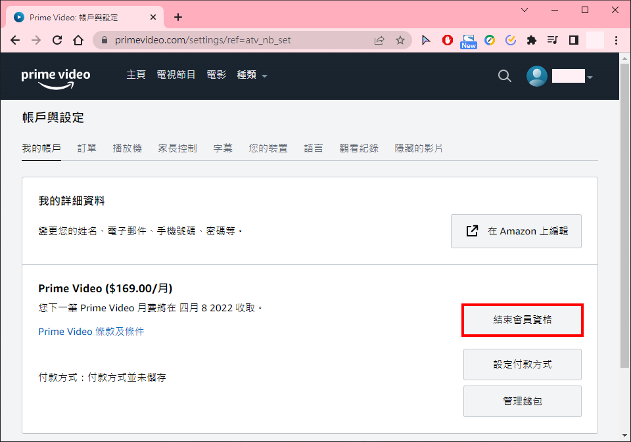The width and height of the screenshot is (631, 442).
Task: Open the account dropdown arrow
Action: tap(590, 77)
